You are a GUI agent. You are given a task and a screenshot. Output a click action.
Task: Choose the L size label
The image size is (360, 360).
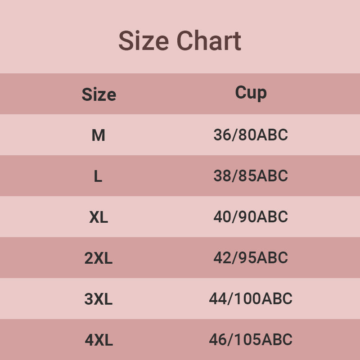tap(98, 176)
